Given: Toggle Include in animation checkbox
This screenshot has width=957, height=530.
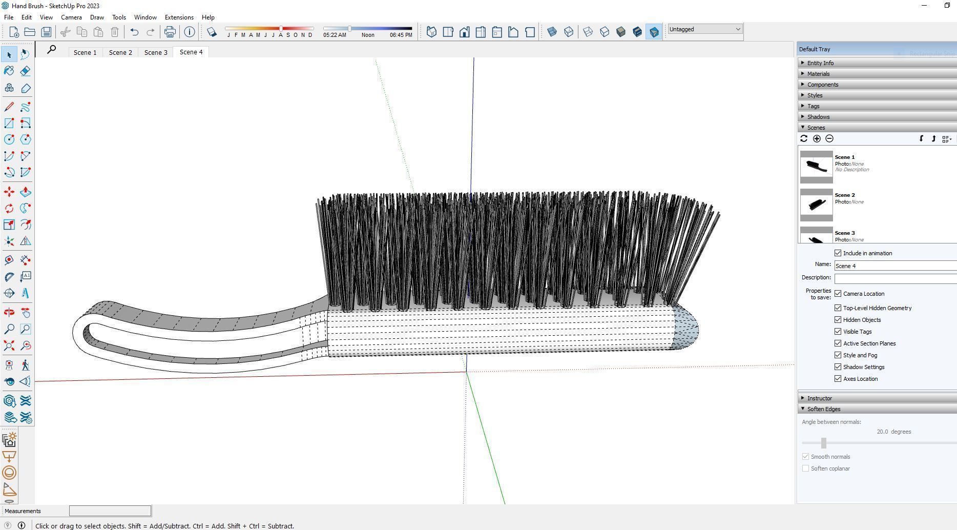Looking at the screenshot, I should point(838,253).
